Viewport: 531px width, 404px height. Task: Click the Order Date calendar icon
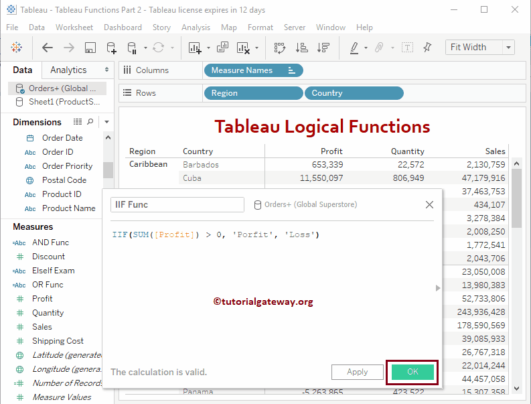click(x=30, y=138)
